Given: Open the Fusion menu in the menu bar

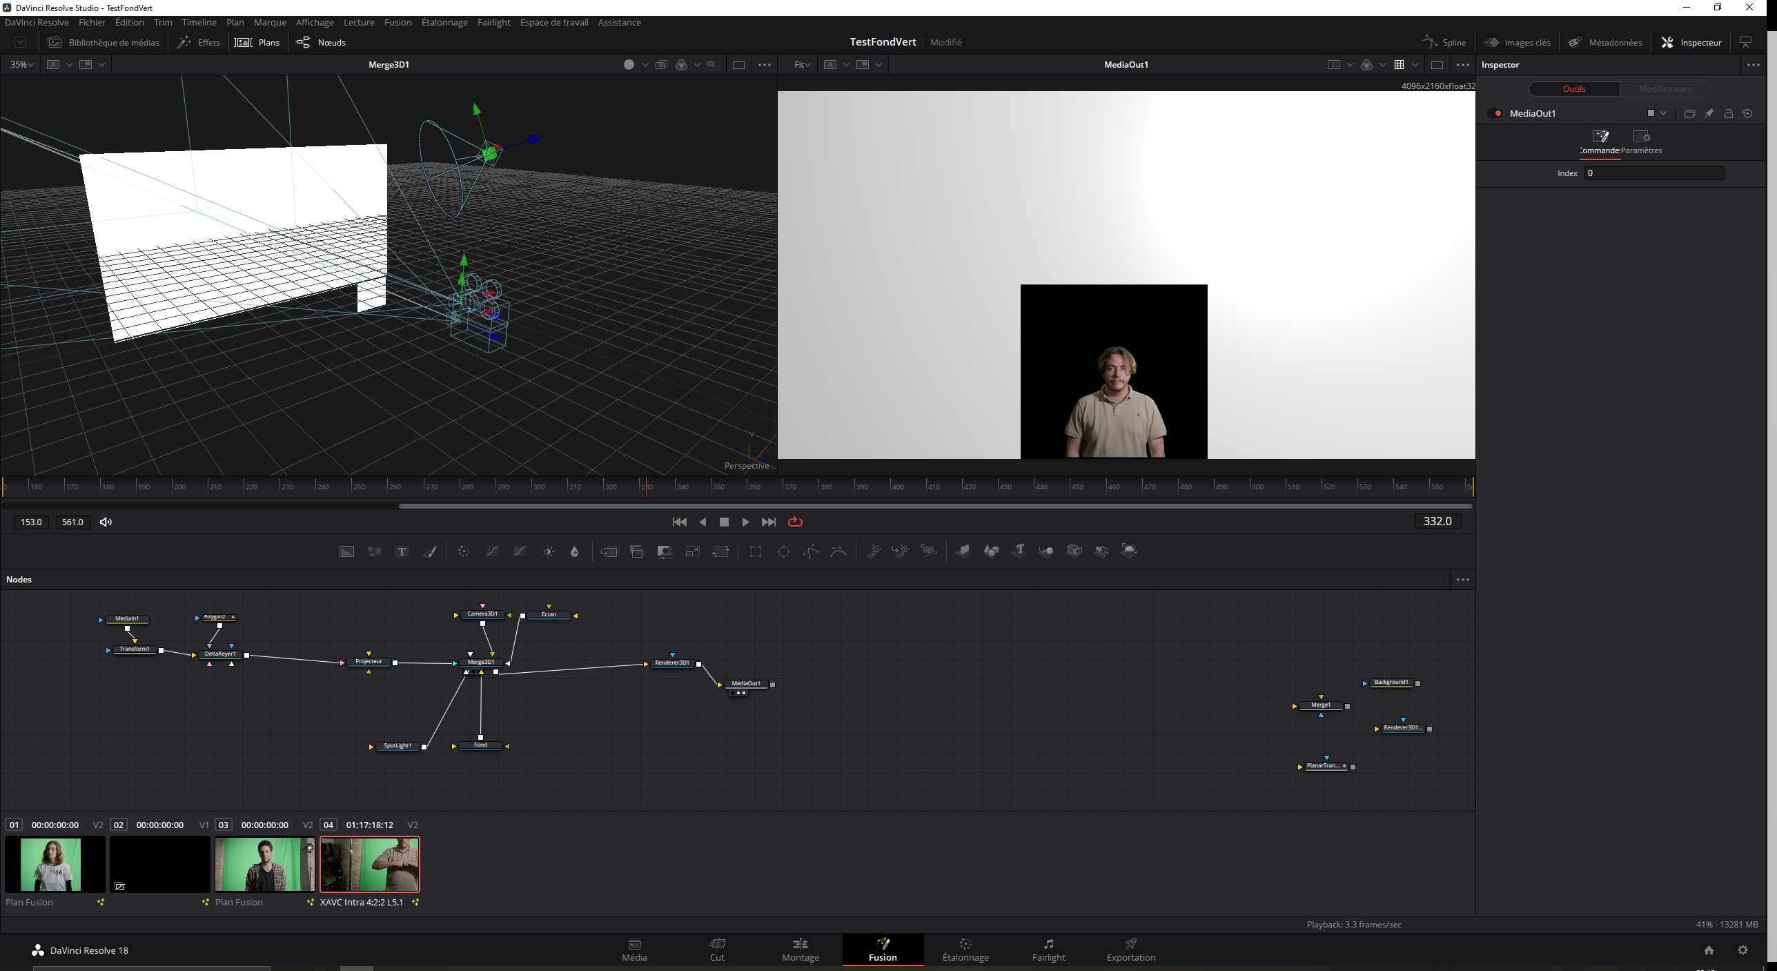Looking at the screenshot, I should pos(397,22).
